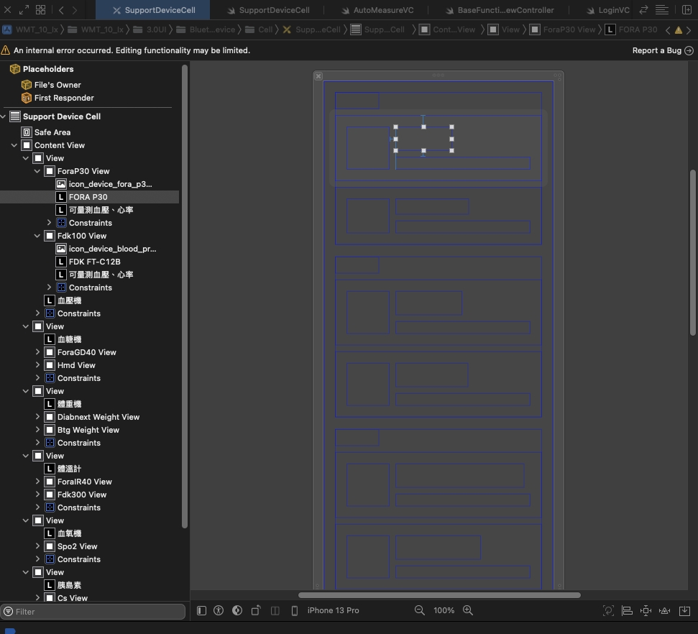Screen dimensions: 698x634
Task: Click the device orientation rotate icon
Action: point(256,610)
